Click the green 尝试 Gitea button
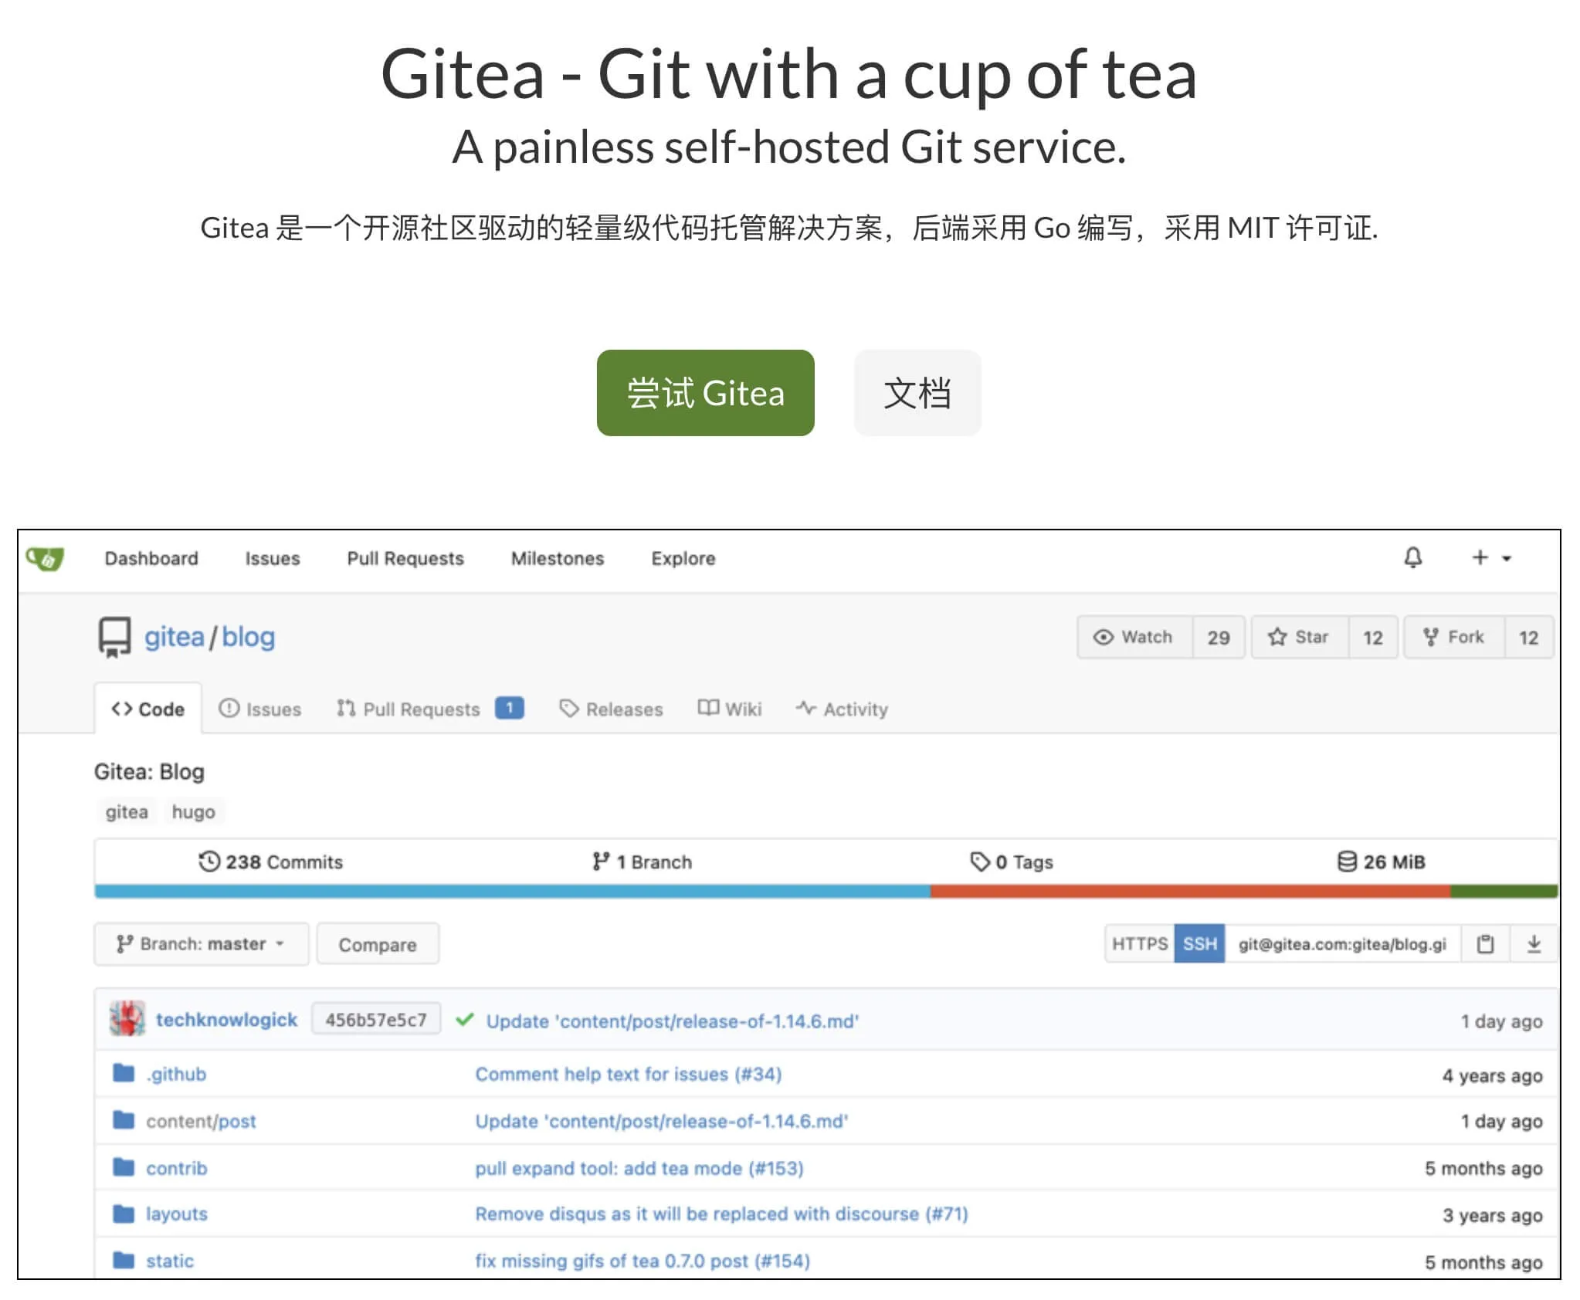1580x1300 pixels. (x=705, y=393)
